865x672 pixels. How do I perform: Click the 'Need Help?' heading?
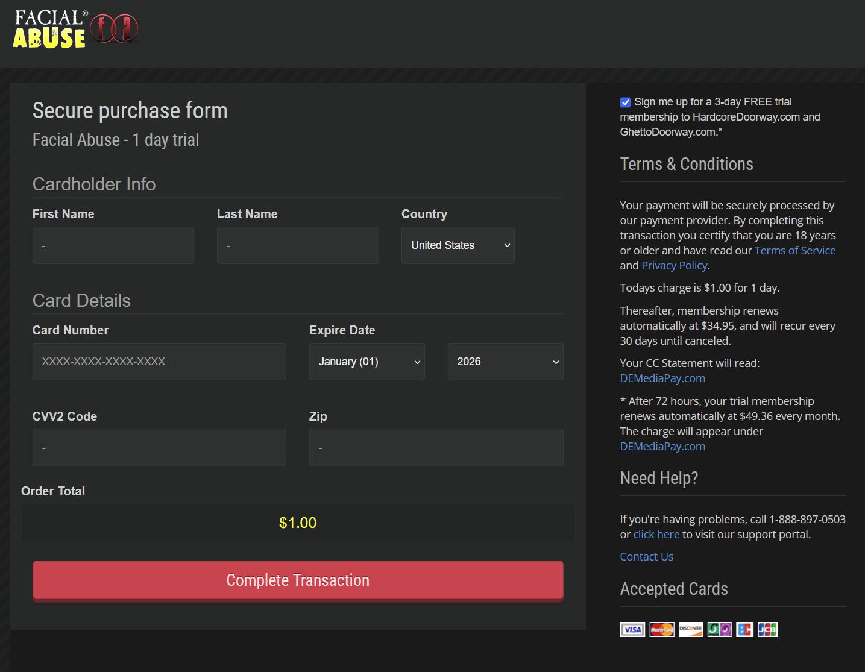[x=659, y=478]
